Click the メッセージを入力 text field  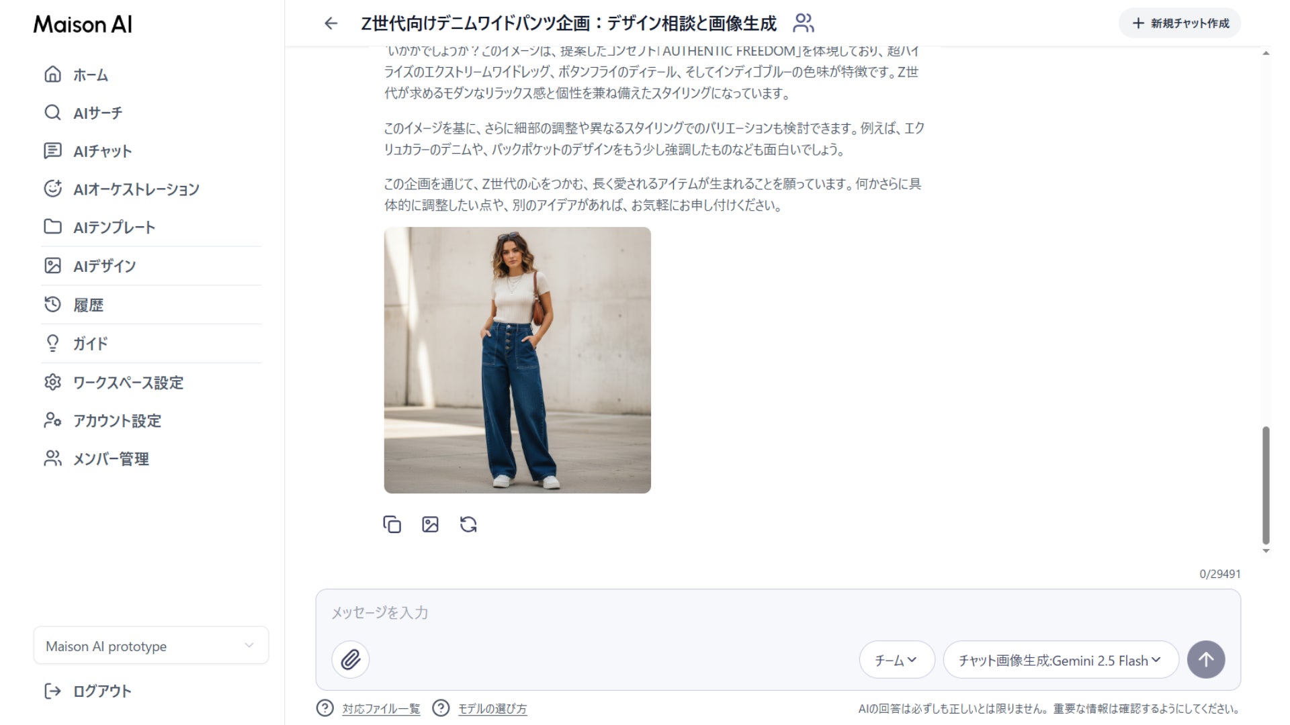[778, 612]
